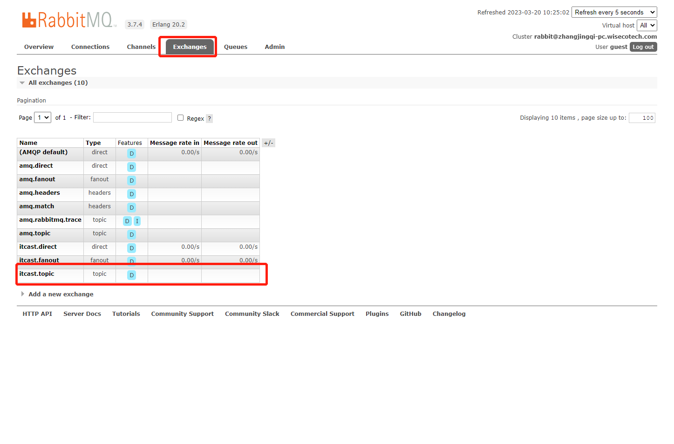Click the question mark help next to Regex
The height and width of the screenshot is (444, 674).
pos(210,118)
